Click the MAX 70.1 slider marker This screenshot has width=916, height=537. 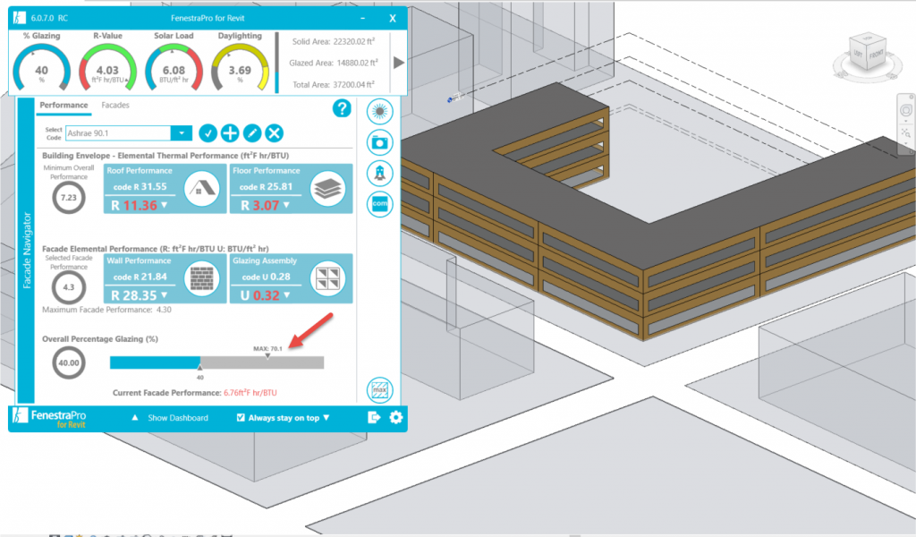tap(267, 355)
